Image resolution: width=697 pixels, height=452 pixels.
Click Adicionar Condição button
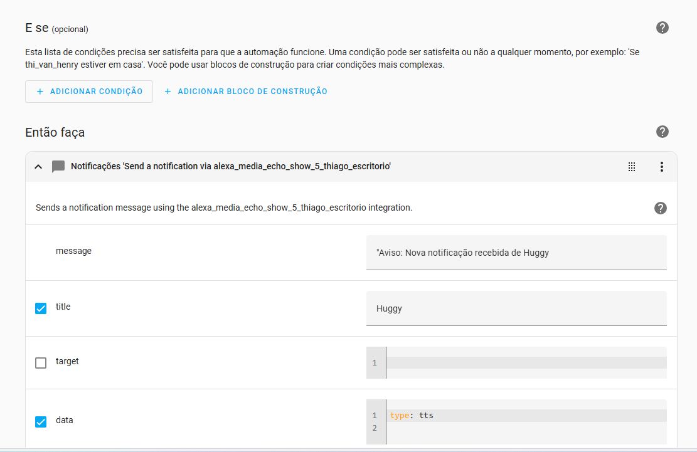click(89, 92)
